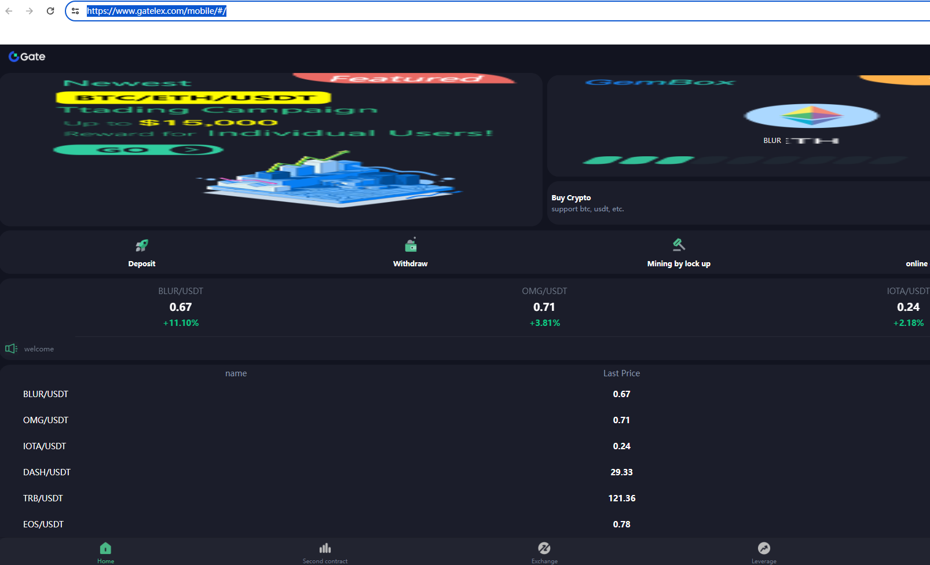Open the online support label
930x565 pixels.
pyautogui.click(x=917, y=263)
